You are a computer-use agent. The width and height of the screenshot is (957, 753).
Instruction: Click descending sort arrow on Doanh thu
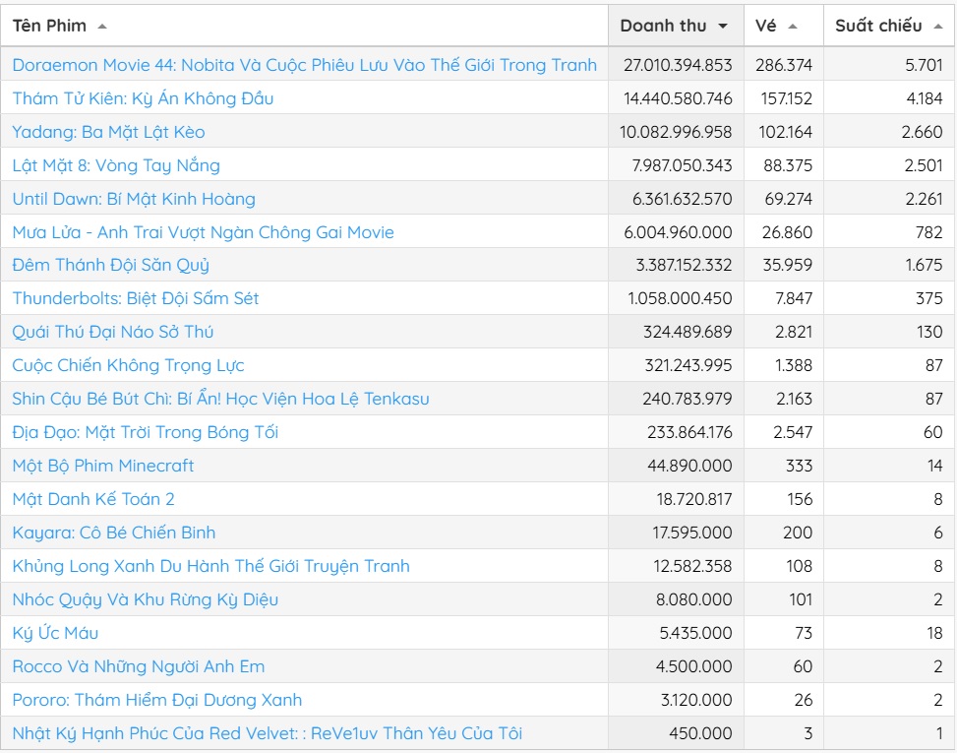point(723,27)
